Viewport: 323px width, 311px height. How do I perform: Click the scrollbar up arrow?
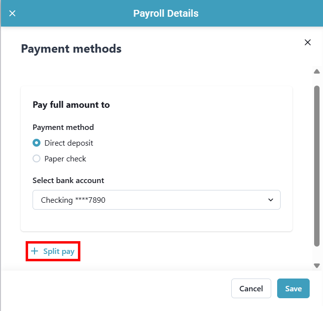pyautogui.click(x=317, y=71)
